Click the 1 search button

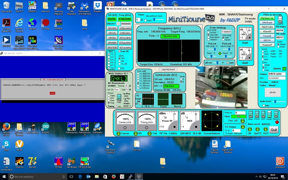[226, 32]
